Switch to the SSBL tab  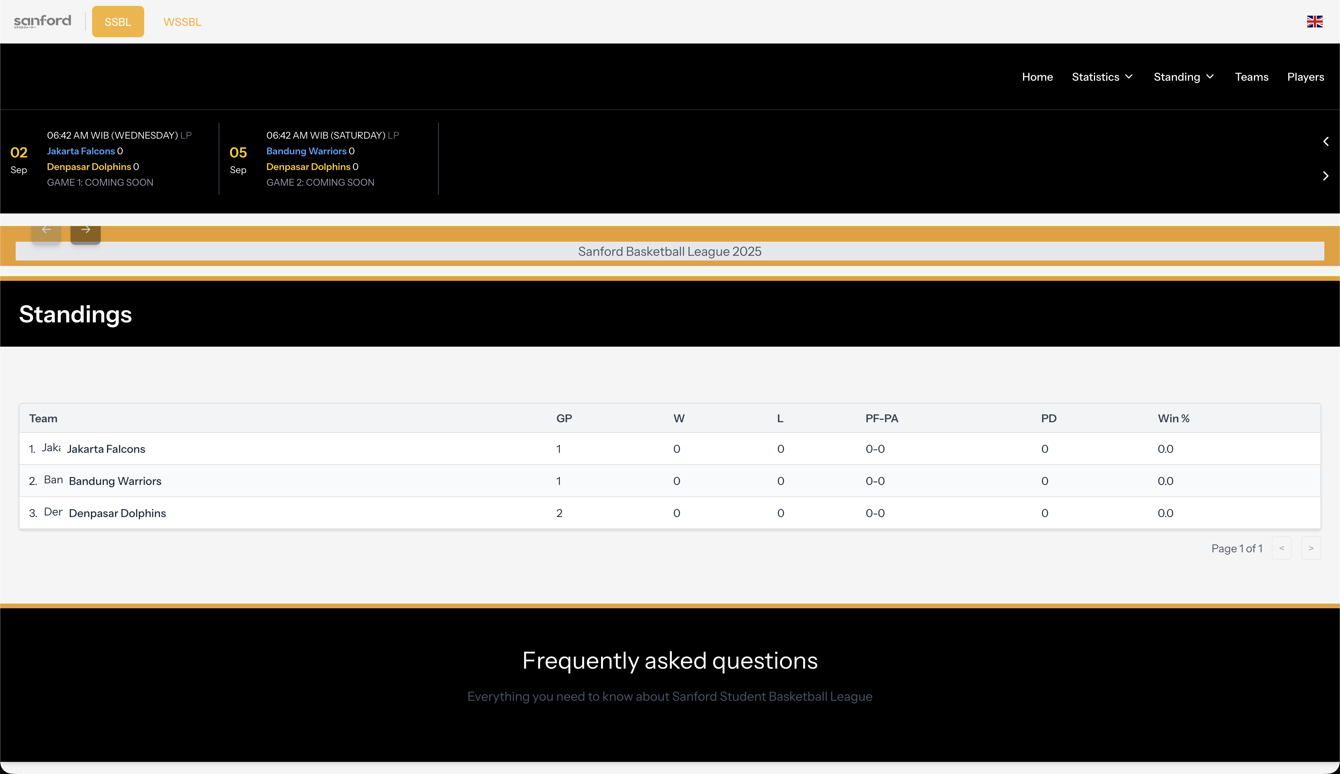[x=118, y=22]
